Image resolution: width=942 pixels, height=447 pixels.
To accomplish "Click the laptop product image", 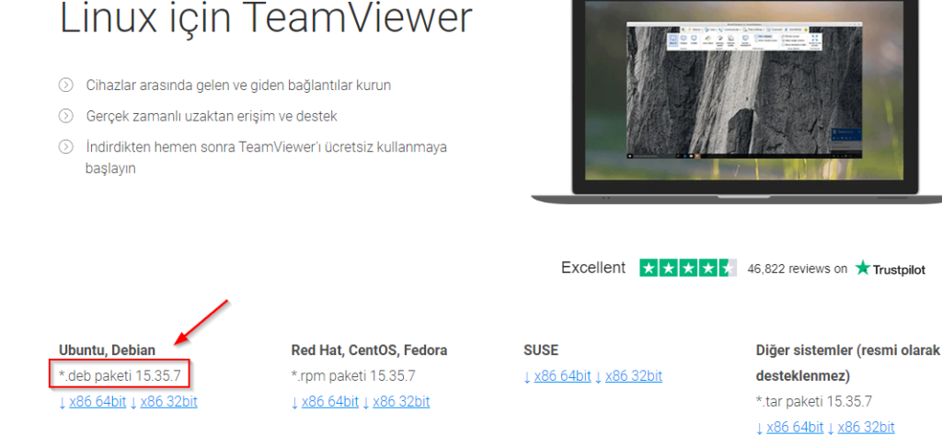I will (737, 102).
